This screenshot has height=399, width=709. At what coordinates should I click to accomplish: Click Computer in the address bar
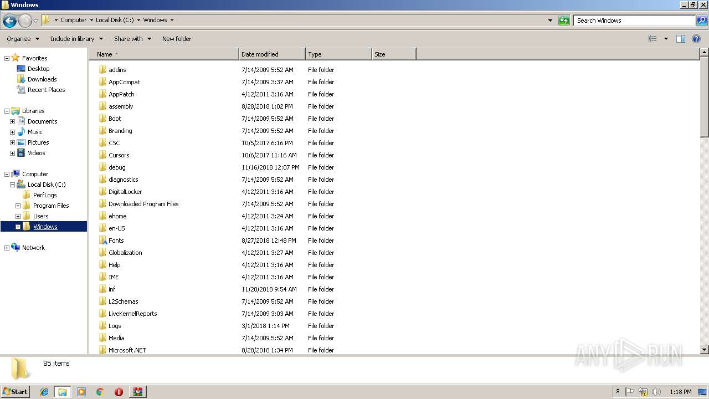pyautogui.click(x=74, y=20)
